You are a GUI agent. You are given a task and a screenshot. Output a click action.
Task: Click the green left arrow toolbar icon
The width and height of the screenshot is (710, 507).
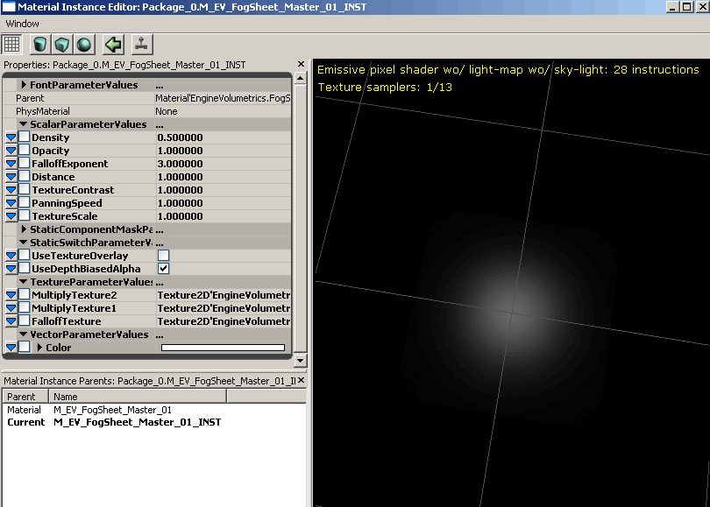pyautogui.click(x=113, y=45)
